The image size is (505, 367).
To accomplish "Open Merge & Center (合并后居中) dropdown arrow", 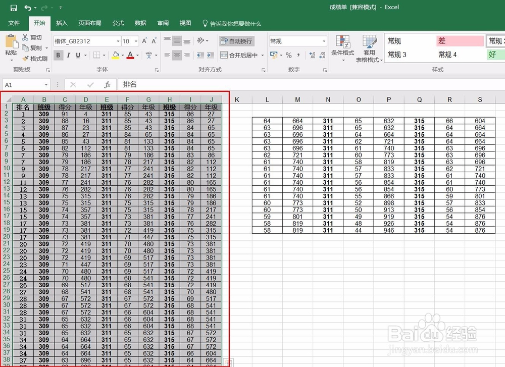I will pyautogui.click(x=263, y=55).
